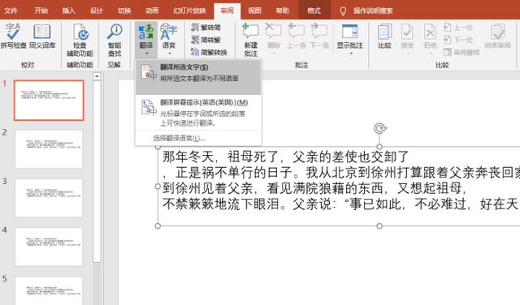Image resolution: width=520 pixels, height=305 pixels.
Task: Expand the 翻译 dropdown arrow
Action: (x=146, y=54)
